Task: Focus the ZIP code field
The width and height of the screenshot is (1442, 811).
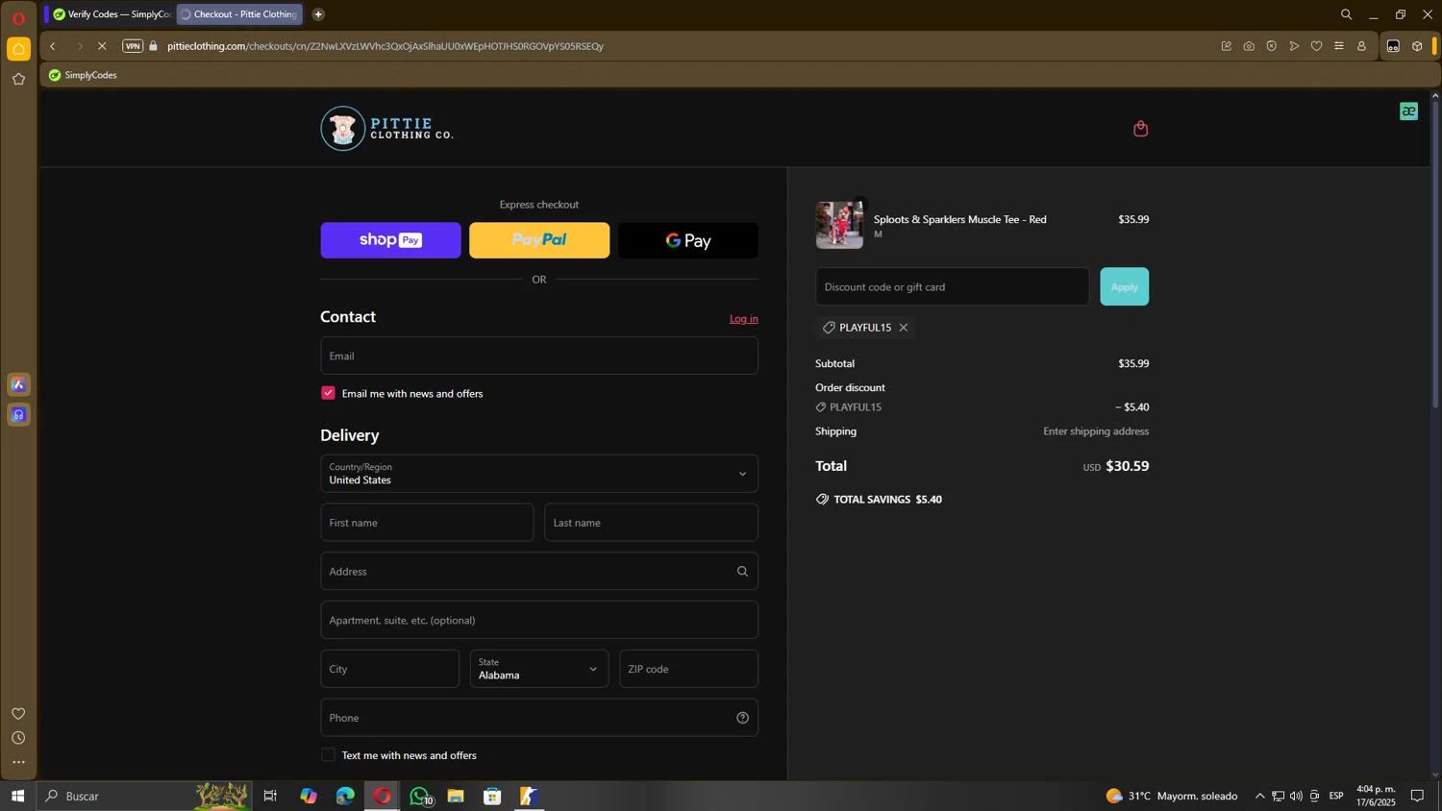Action: (688, 669)
